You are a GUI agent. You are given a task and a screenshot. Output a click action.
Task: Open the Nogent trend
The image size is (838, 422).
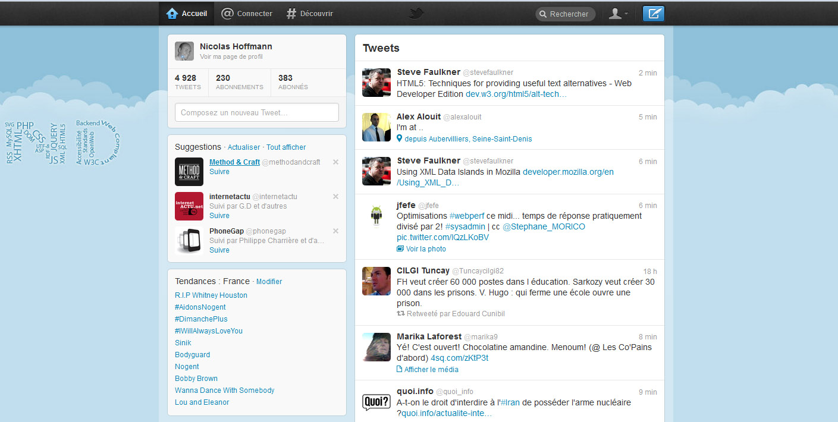tap(187, 367)
